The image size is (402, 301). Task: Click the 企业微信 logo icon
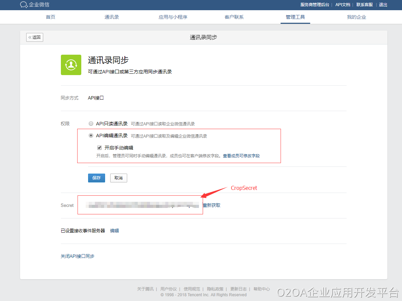[24, 5]
